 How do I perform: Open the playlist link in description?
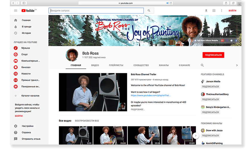151,95
